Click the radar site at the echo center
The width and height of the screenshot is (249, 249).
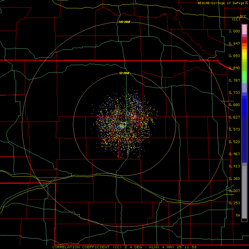tap(125, 124)
